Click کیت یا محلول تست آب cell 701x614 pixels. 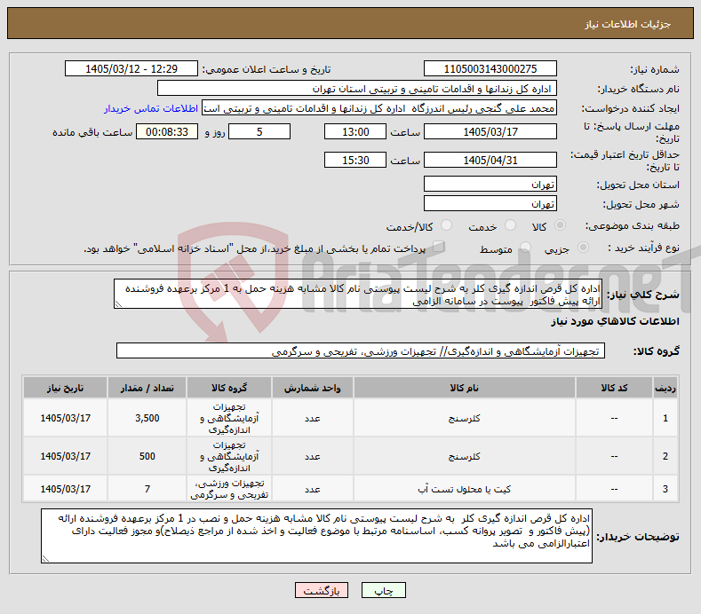[464, 489]
